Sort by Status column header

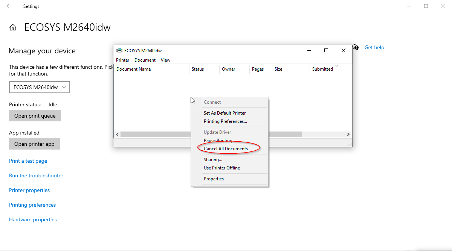[204, 69]
